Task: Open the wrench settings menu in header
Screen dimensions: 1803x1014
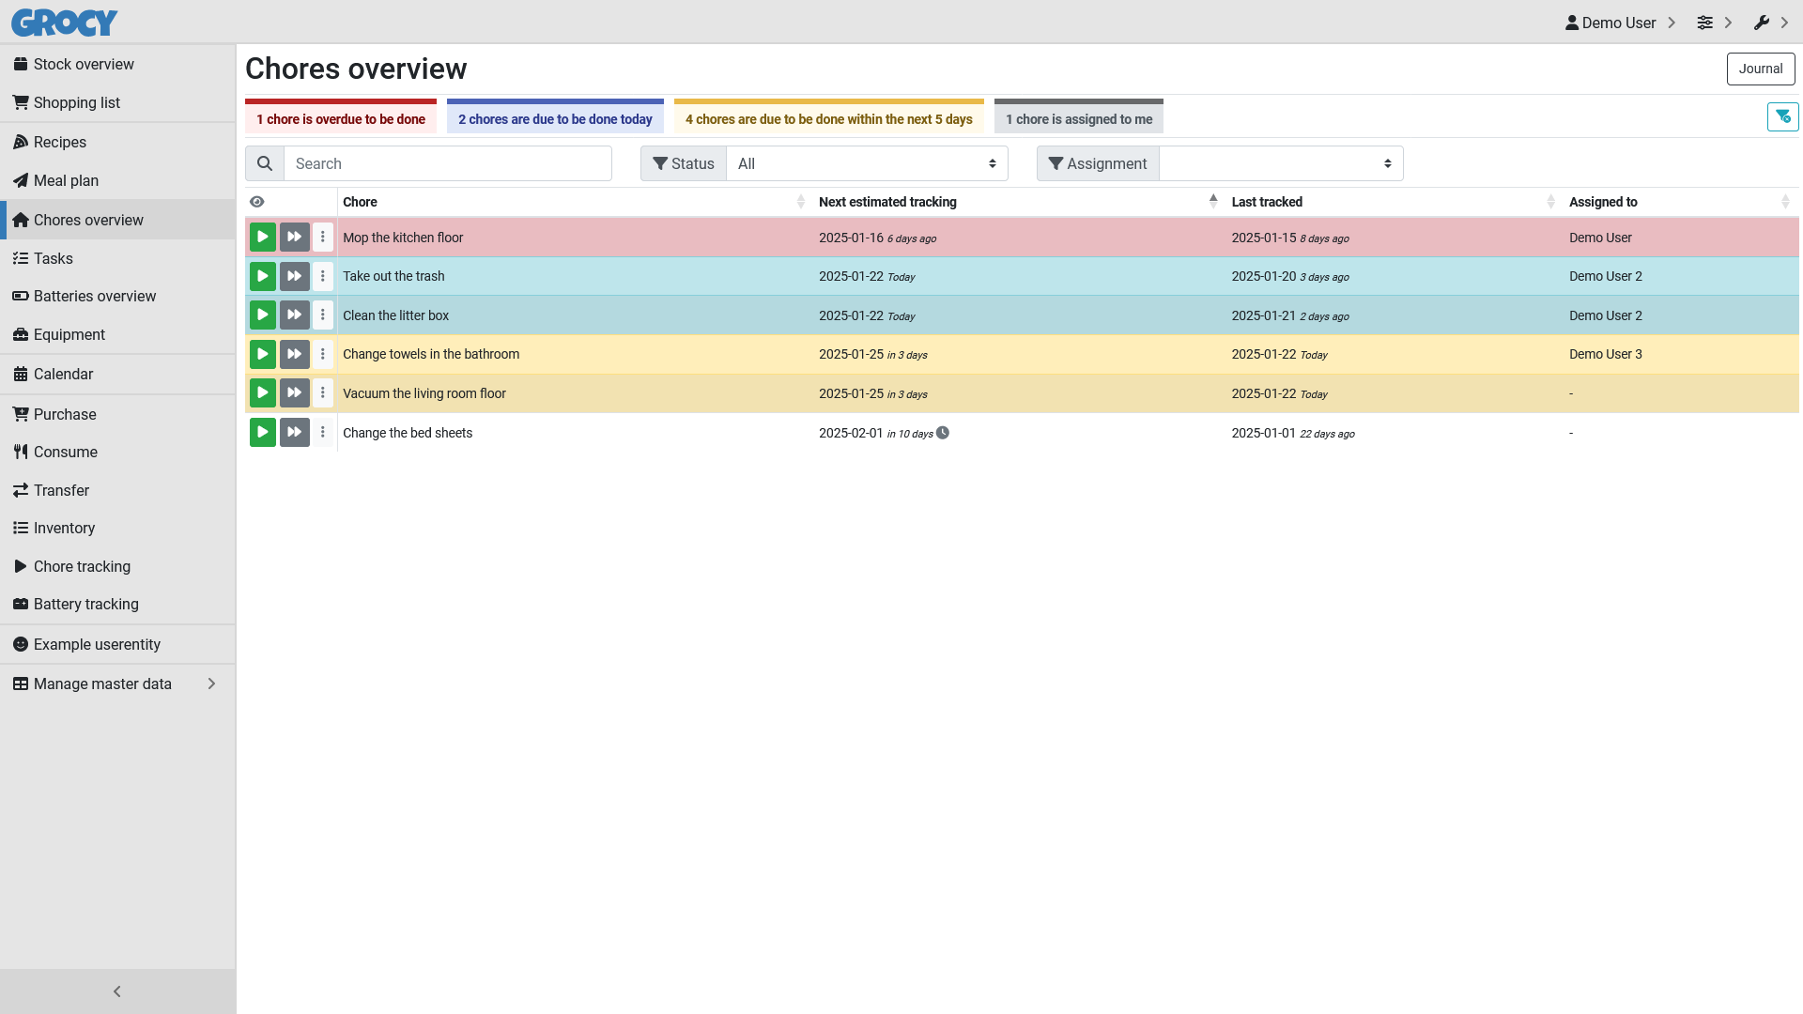Action: [x=1762, y=23]
